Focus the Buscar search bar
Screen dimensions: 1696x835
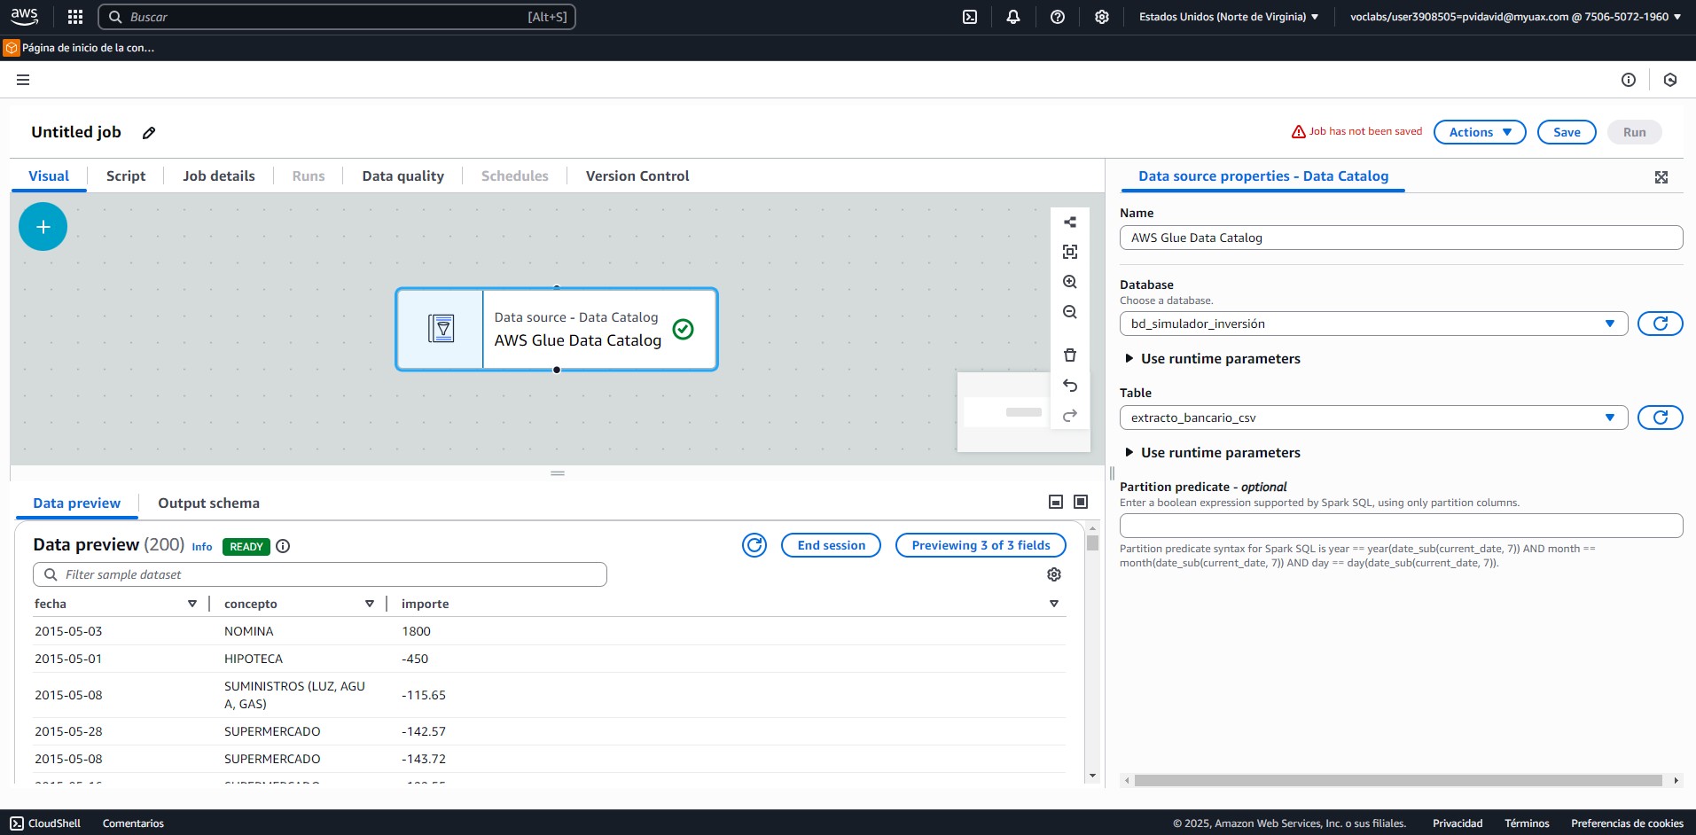[337, 17]
